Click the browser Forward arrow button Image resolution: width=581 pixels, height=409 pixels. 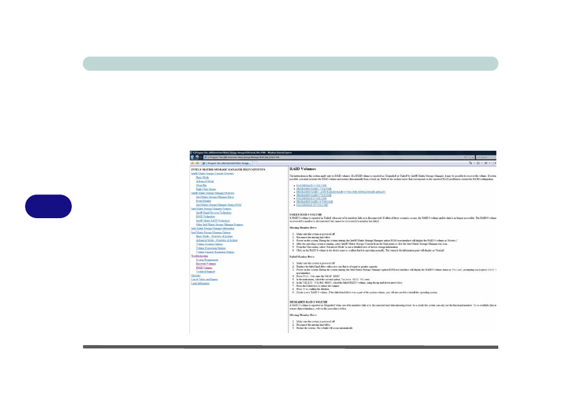click(x=197, y=157)
